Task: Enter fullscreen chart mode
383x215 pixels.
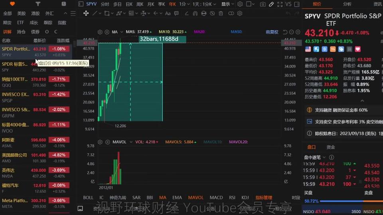Action: pos(280,4)
